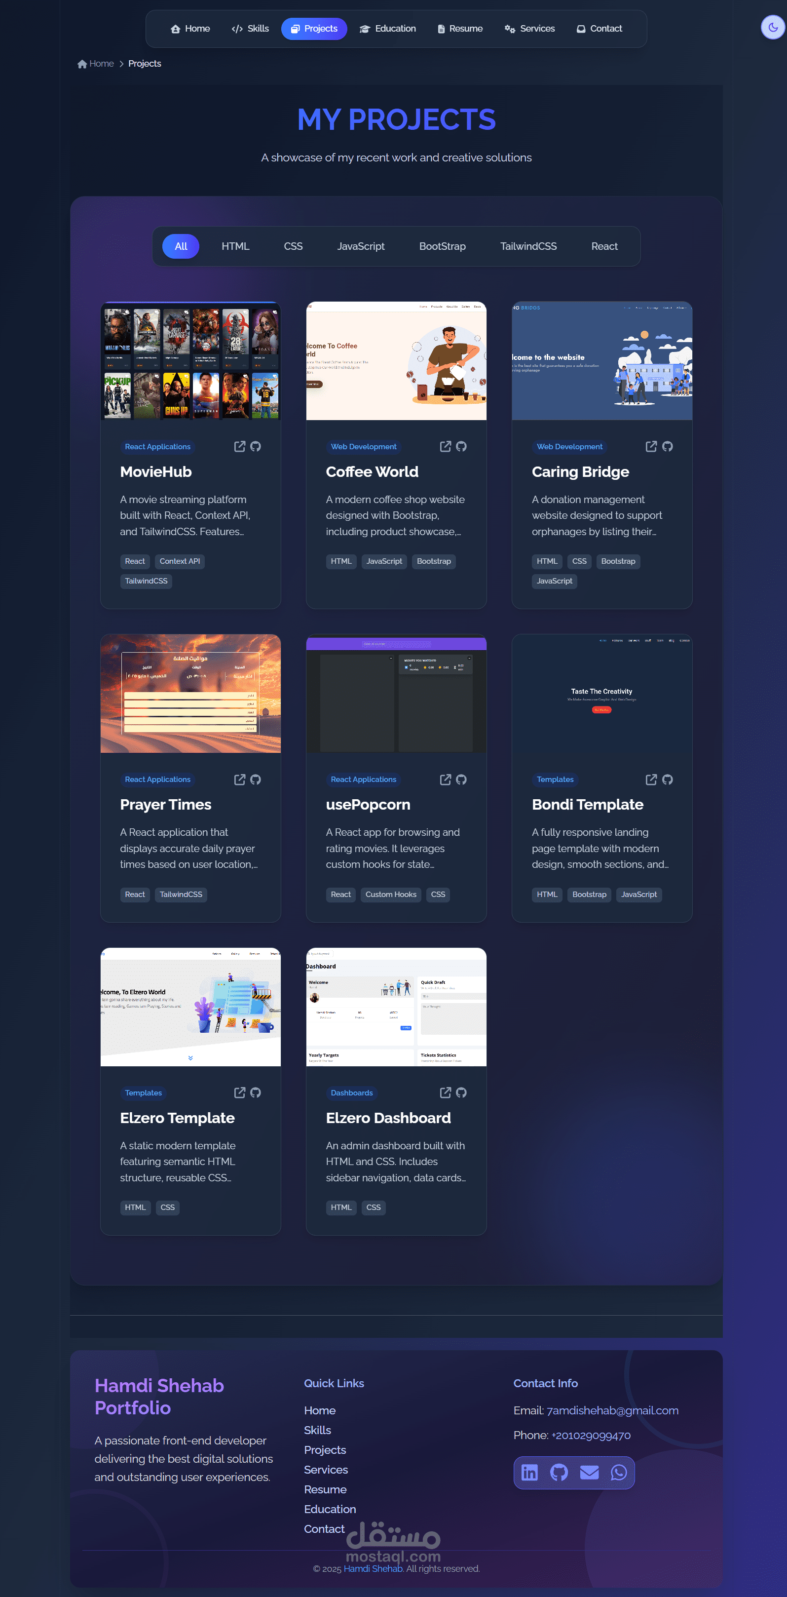787x1597 pixels.
Task: Open Caring Bridge external live link icon
Action: pos(651,446)
